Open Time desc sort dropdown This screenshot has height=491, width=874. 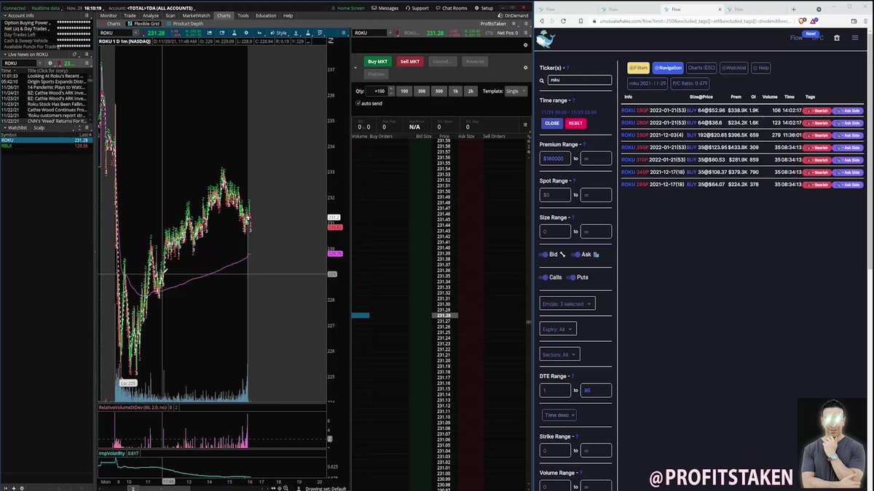point(559,415)
